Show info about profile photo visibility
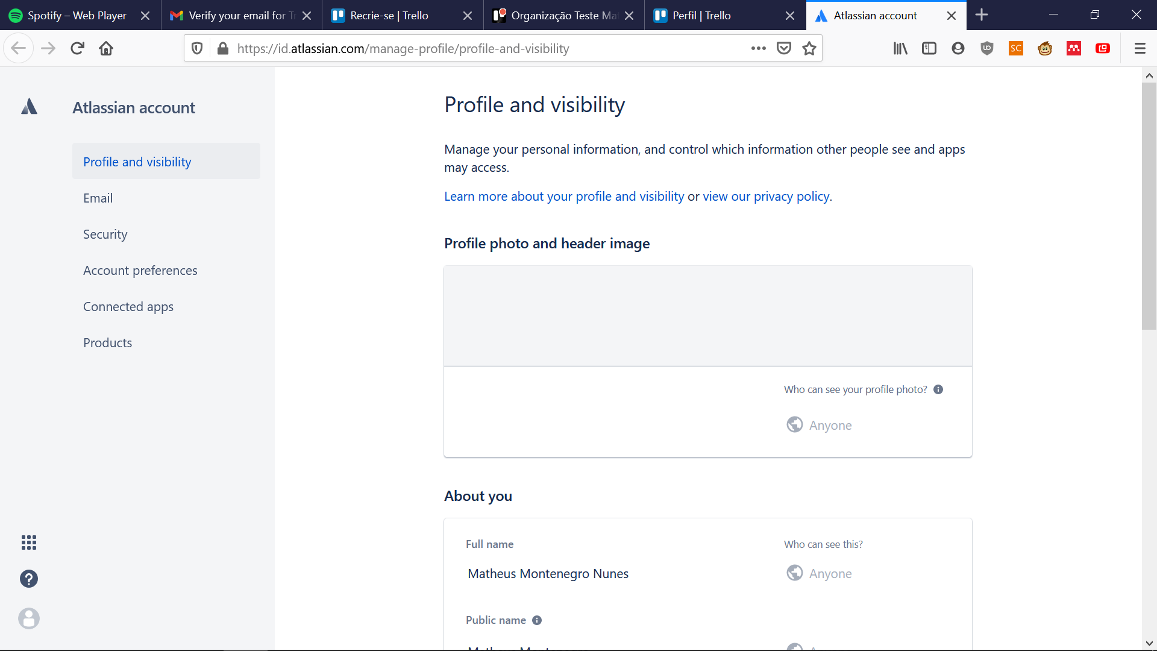This screenshot has height=651, width=1157. (x=938, y=389)
